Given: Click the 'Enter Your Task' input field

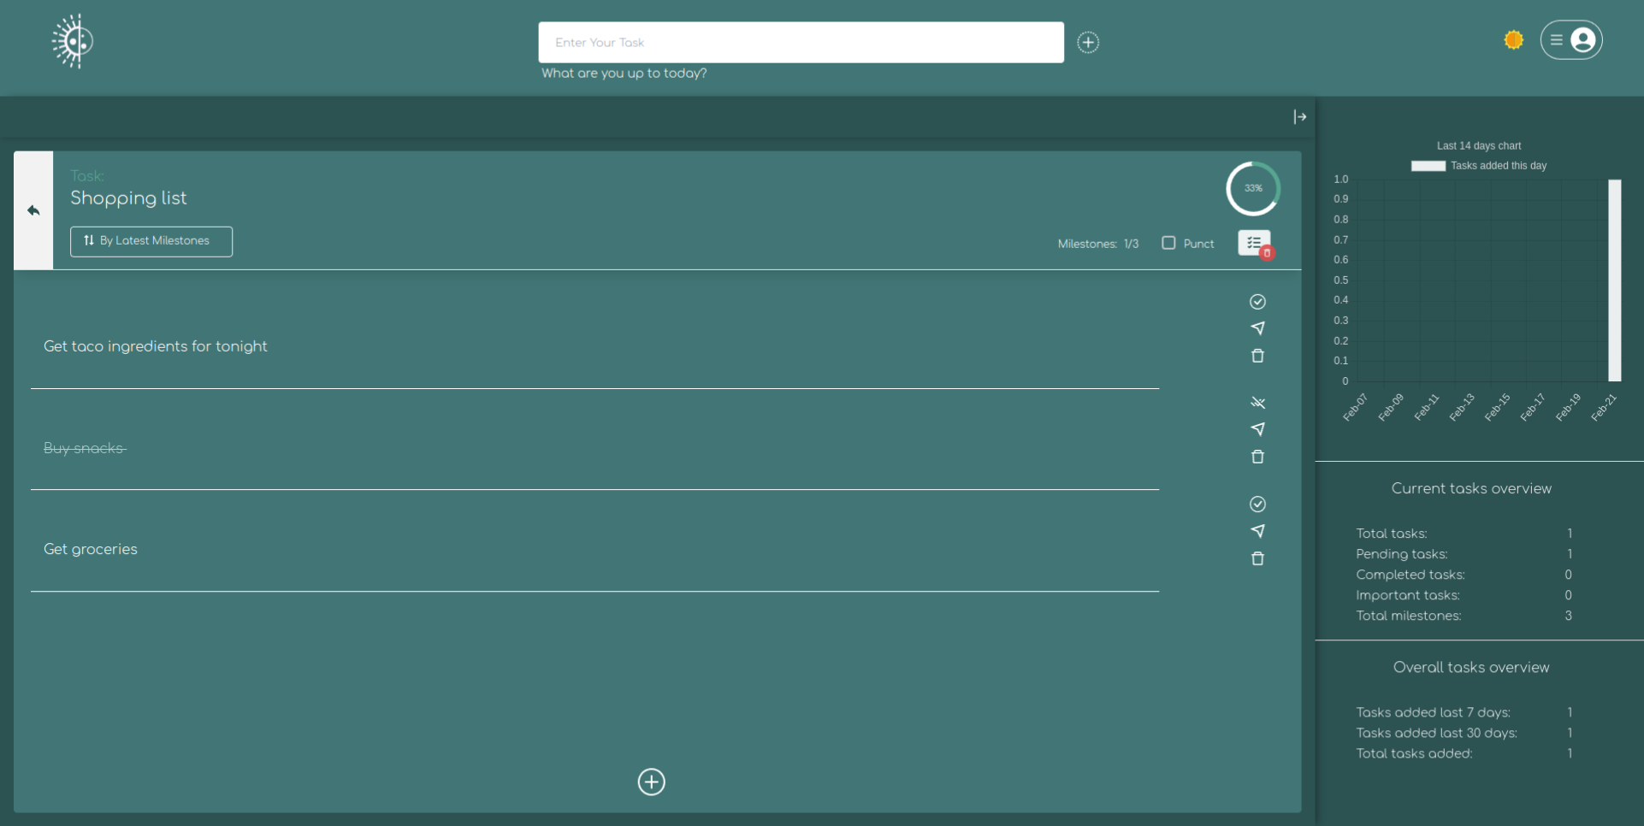Looking at the screenshot, I should tap(801, 42).
